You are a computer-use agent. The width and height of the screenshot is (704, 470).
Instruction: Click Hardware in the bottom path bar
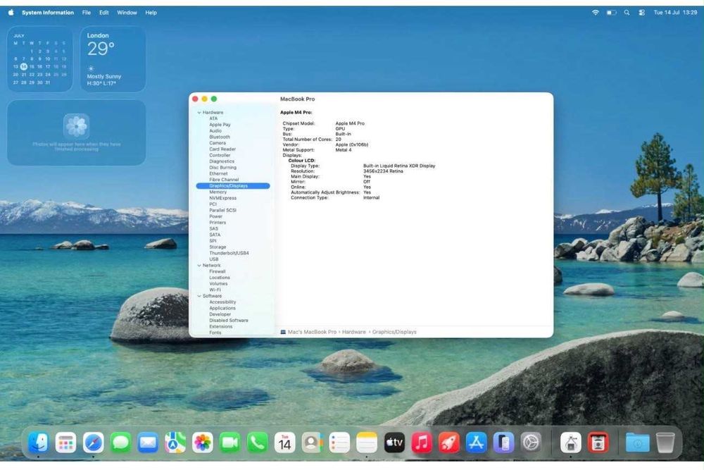pos(354,332)
